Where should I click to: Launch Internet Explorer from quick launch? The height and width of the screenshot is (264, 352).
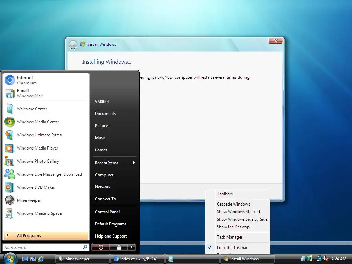[x=41, y=259]
